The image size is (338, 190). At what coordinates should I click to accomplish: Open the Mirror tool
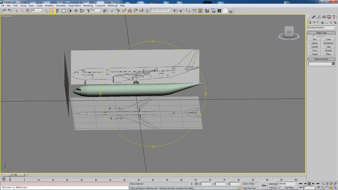coord(175,10)
